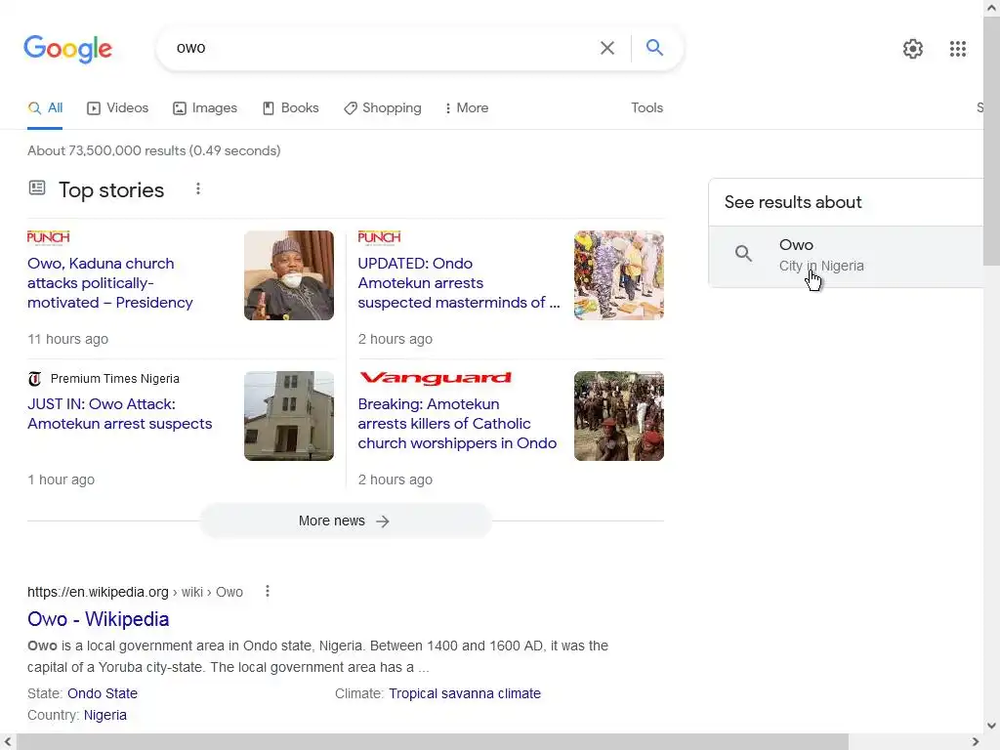Open 'Owo, Kaduna church attacks' story
The height and width of the screenshot is (750, 1000).
(109, 282)
